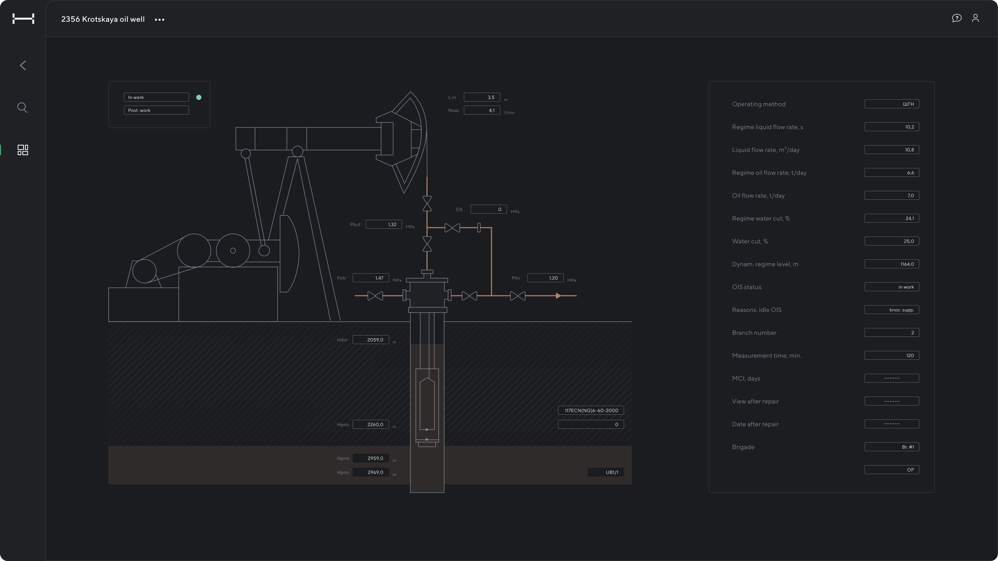Image resolution: width=998 pixels, height=561 pixels.
Task: Click the company logo icon
Action: tap(23, 19)
